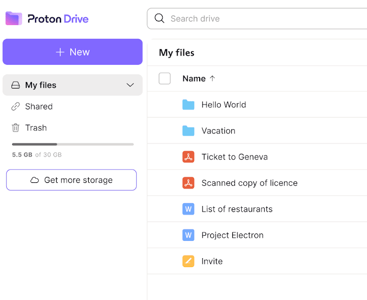Click the storage usage progress bar
The height and width of the screenshot is (300, 367).
73,145
